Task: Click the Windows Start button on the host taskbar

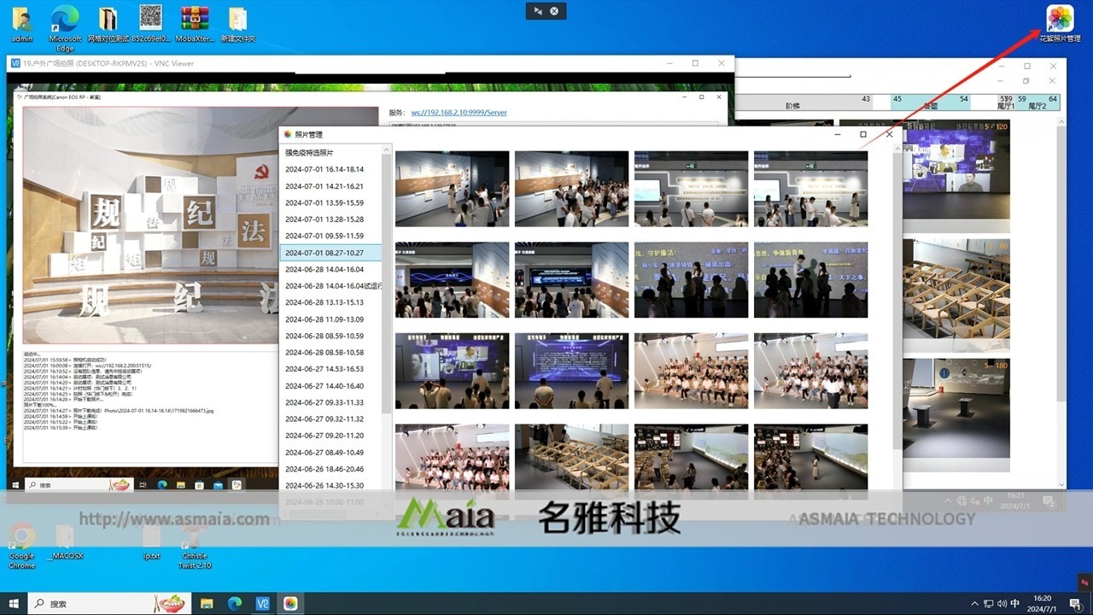Action: (x=14, y=603)
